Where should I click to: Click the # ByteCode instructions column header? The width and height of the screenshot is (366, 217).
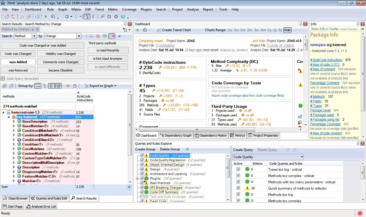click(85, 96)
